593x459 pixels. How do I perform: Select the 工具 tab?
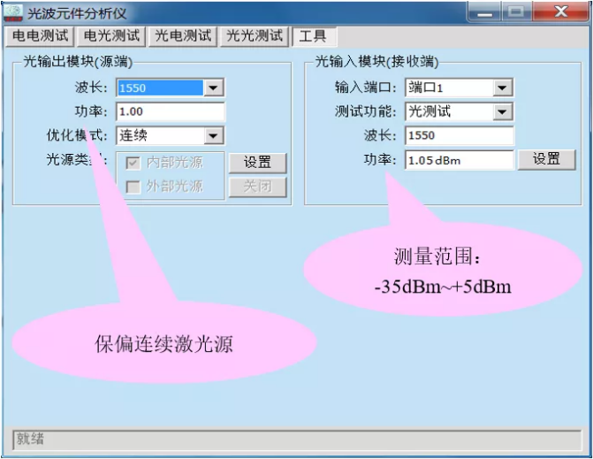click(x=313, y=37)
